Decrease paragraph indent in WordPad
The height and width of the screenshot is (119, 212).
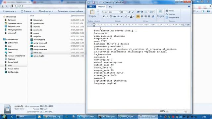coord(138,12)
